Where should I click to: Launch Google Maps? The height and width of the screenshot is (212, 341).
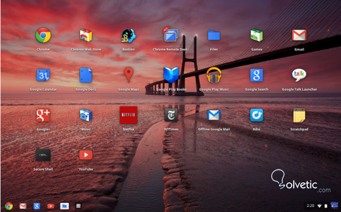129,75
